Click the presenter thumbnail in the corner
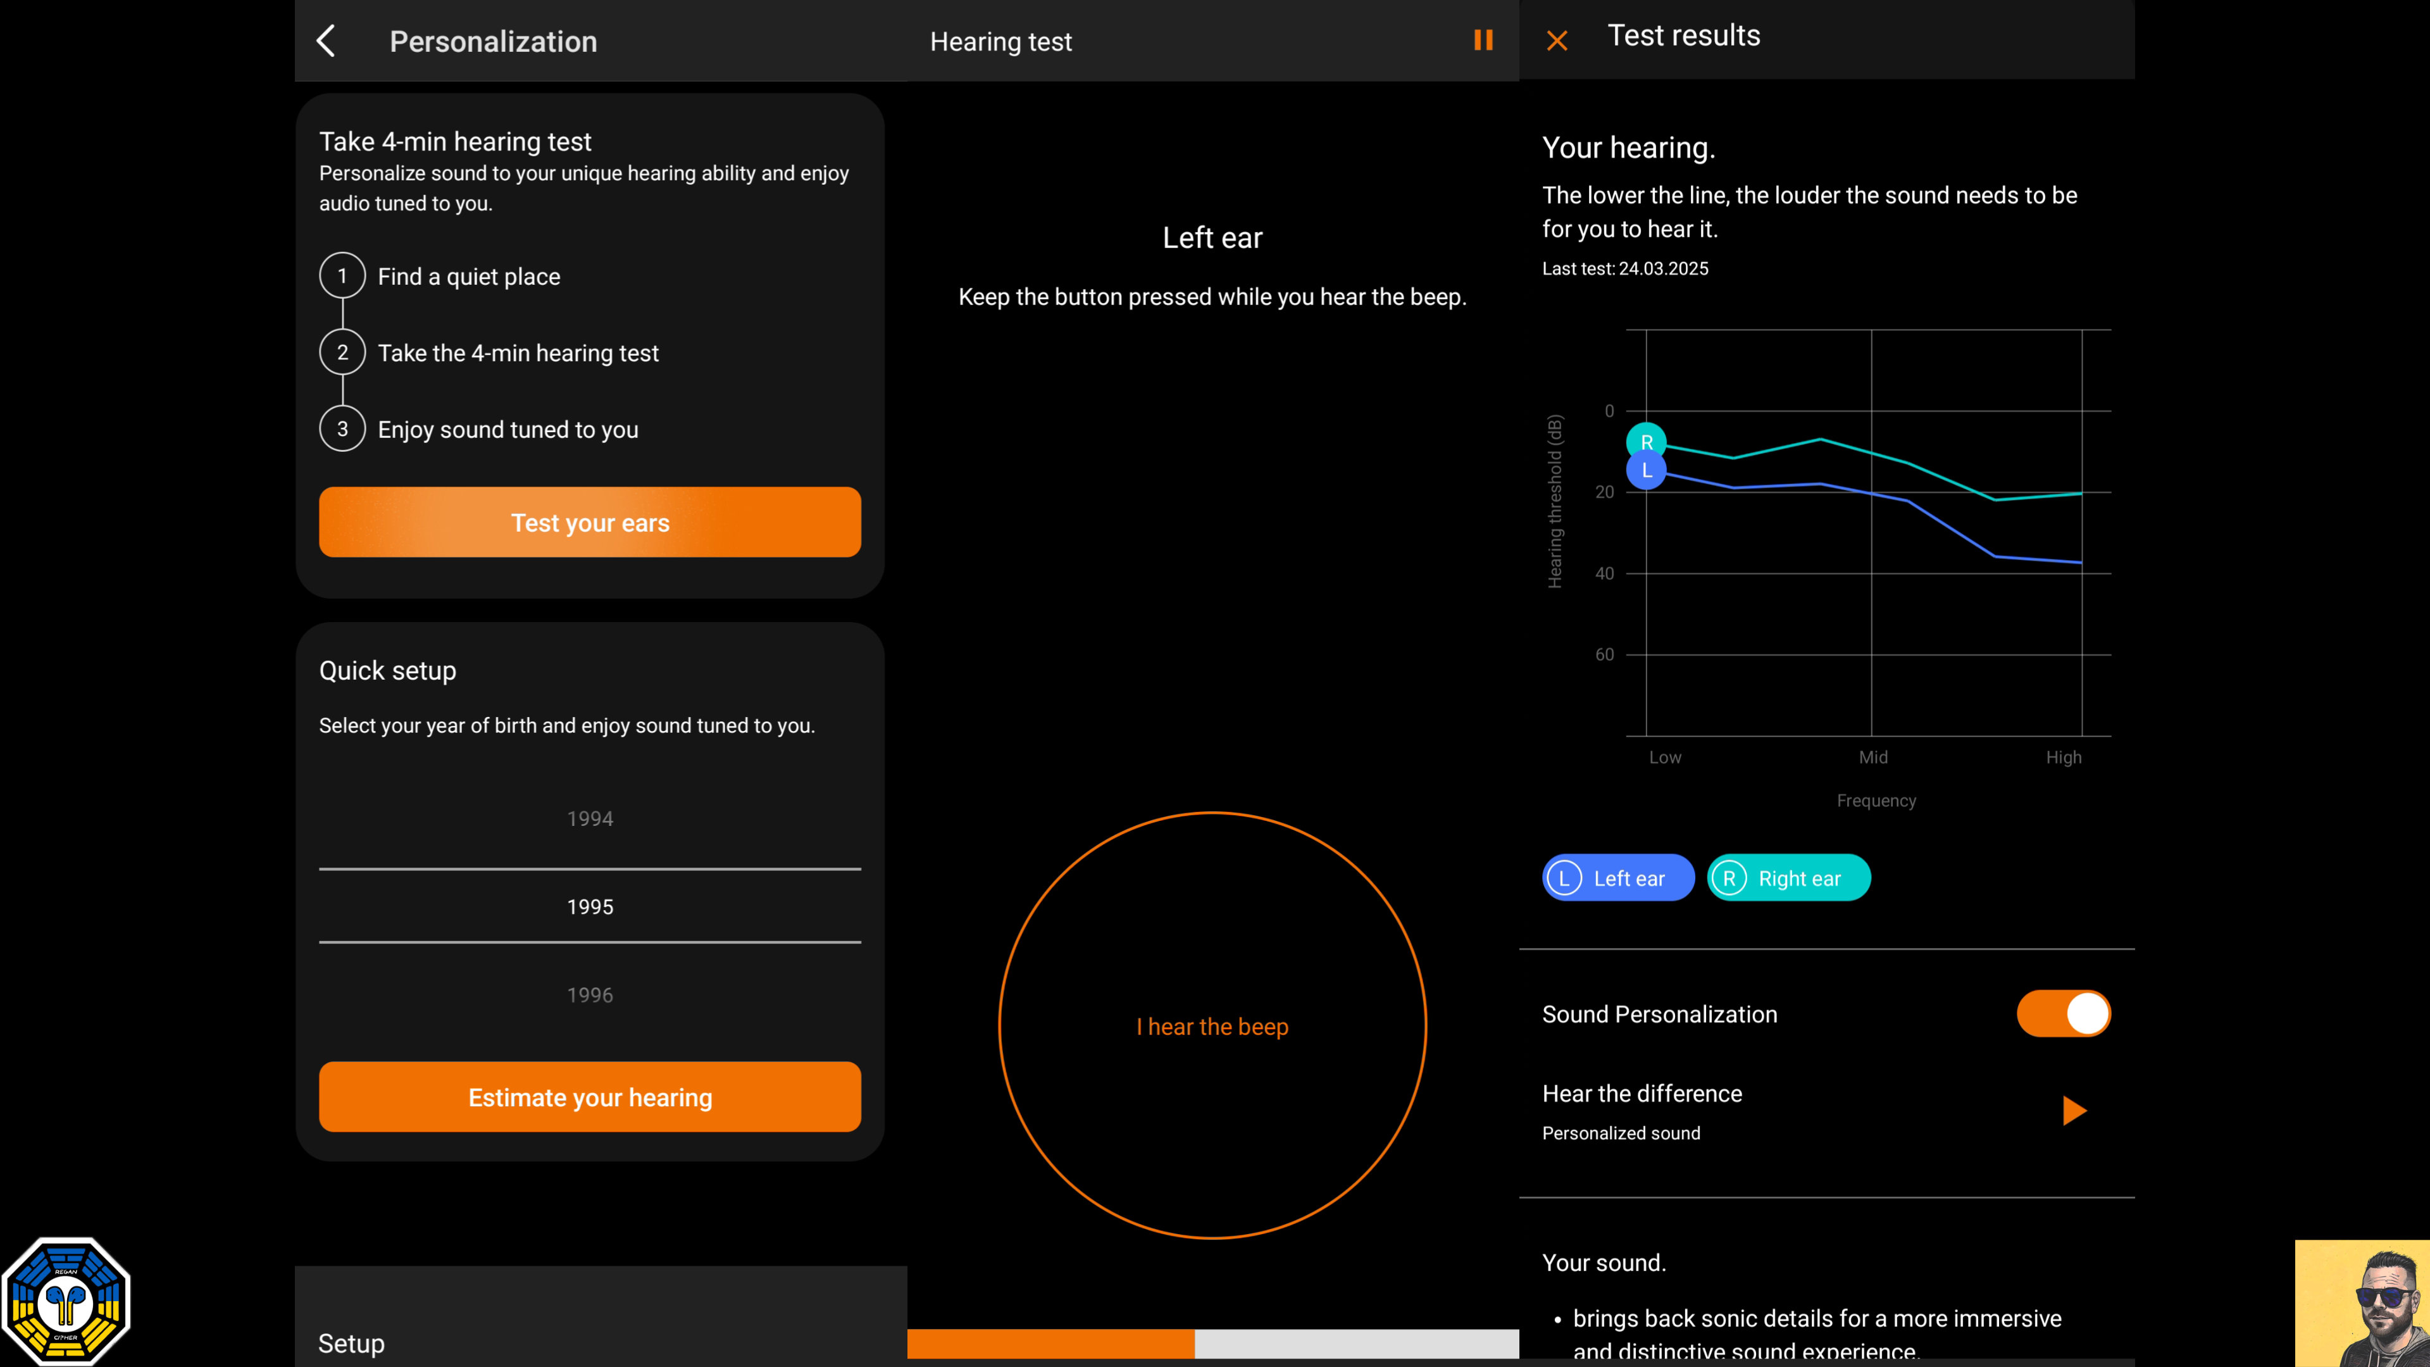Viewport: 2430px width, 1367px height. [x=2362, y=1303]
